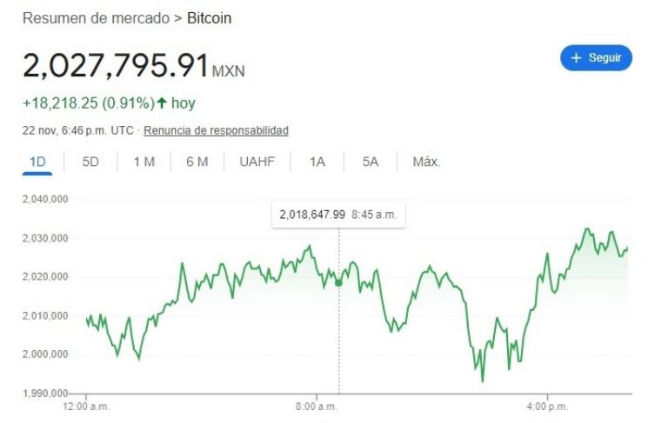Select the UAHF range tab
Viewport: 668px width, 423px height.
[257, 162]
